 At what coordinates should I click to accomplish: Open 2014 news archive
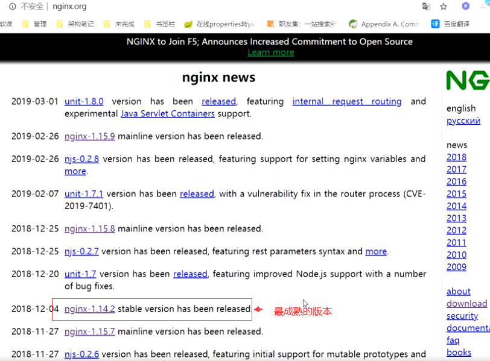click(457, 206)
